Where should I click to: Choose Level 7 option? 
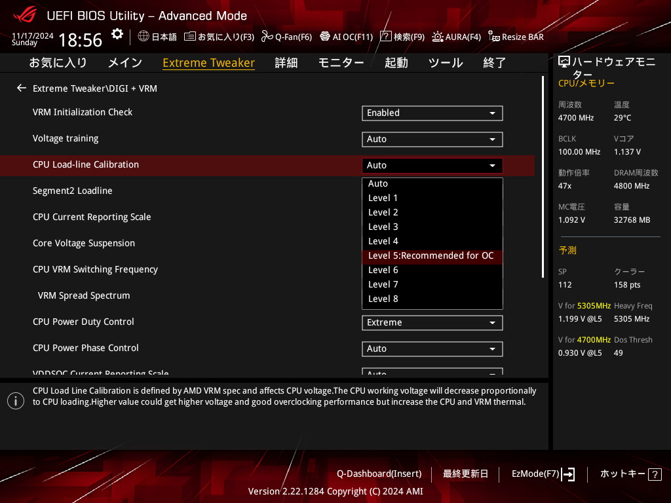(x=432, y=284)
